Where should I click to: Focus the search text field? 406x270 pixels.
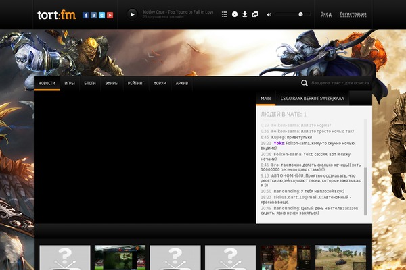coord(340,83)
